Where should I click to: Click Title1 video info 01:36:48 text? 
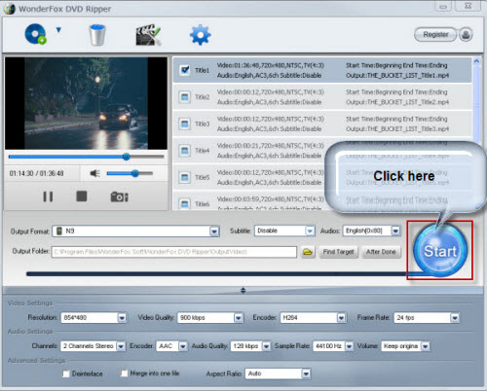click(271, 65)
